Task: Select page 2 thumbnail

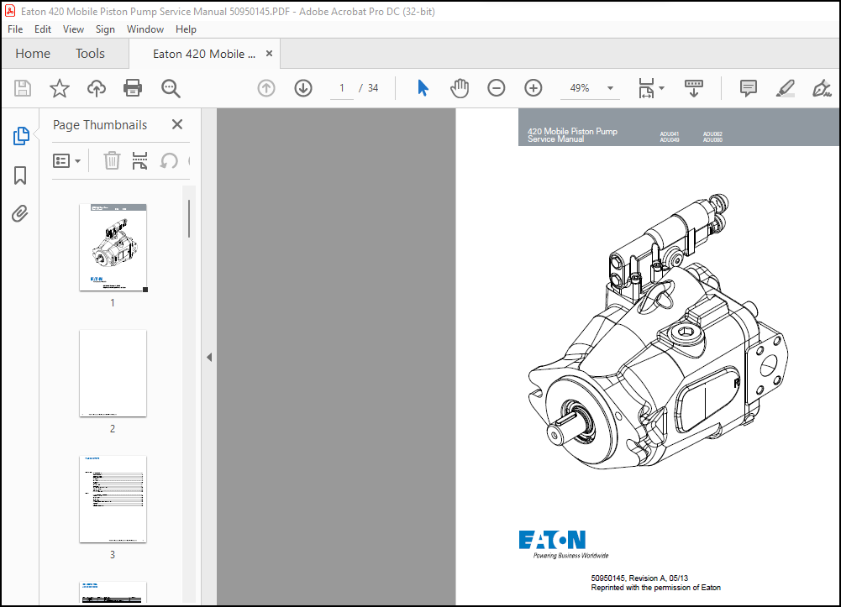Action: click(113, 374)
